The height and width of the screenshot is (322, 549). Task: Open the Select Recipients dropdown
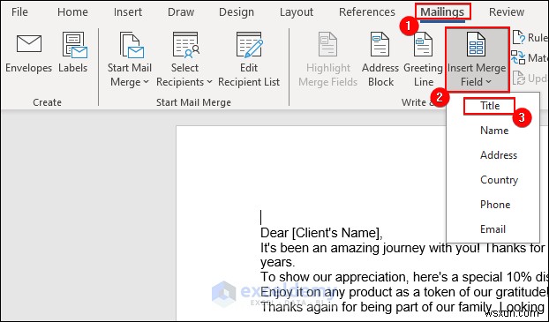(x=184, y=59)
